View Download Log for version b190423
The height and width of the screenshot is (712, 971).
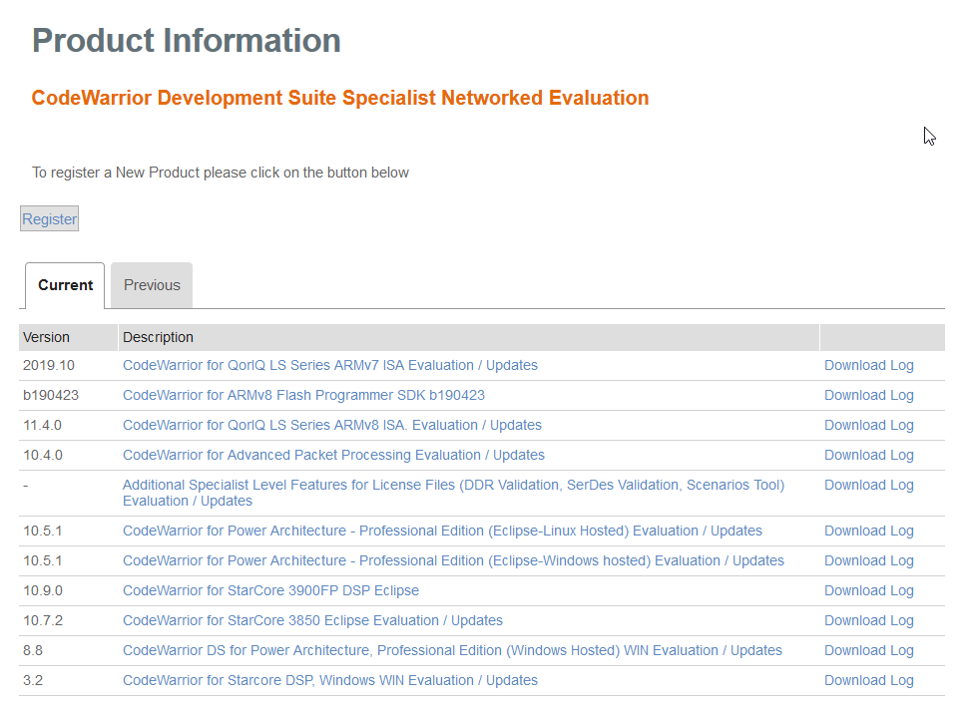[868, 396]
